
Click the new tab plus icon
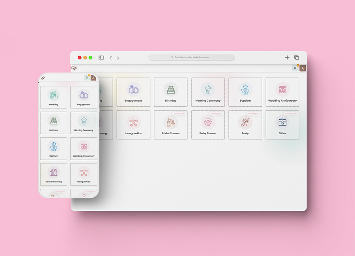coord(287,58)
